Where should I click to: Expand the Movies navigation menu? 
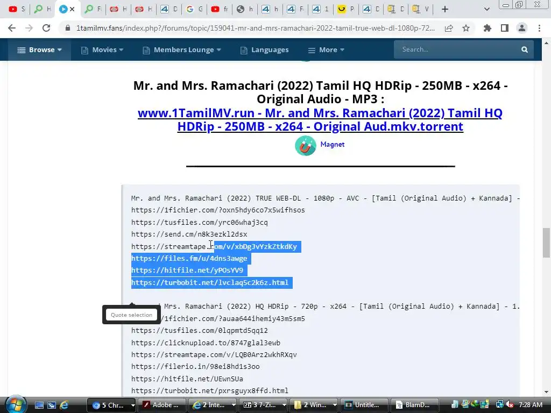102,50
